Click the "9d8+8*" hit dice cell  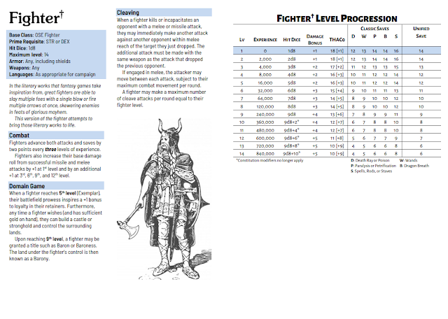point(291,146)
